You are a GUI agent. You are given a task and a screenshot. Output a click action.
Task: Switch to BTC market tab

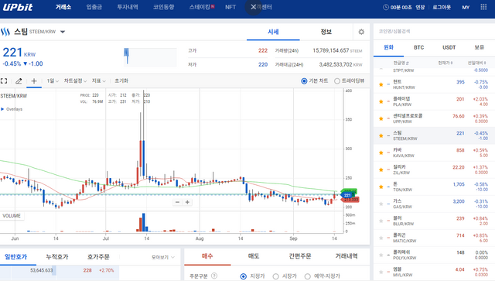tap(418, 47)
